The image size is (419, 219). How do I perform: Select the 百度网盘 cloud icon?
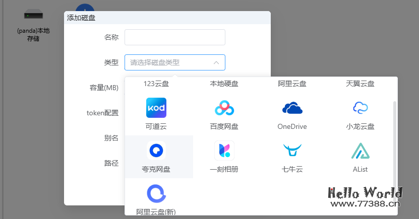tap(224, 108)
